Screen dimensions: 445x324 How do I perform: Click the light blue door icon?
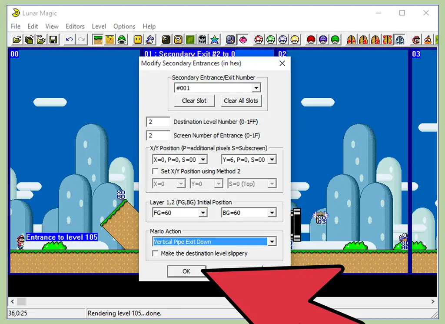pyautogui.click(x=400, y=40)
